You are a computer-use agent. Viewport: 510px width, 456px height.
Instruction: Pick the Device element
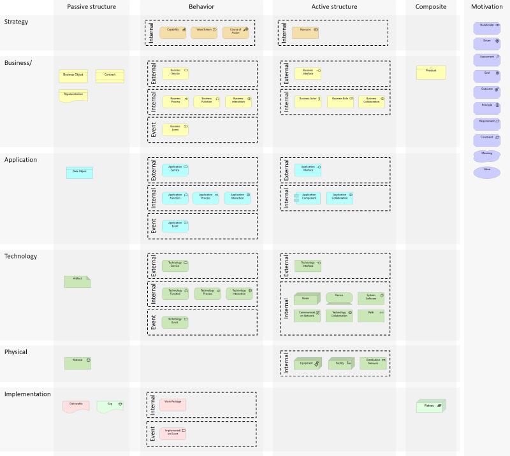339,299
